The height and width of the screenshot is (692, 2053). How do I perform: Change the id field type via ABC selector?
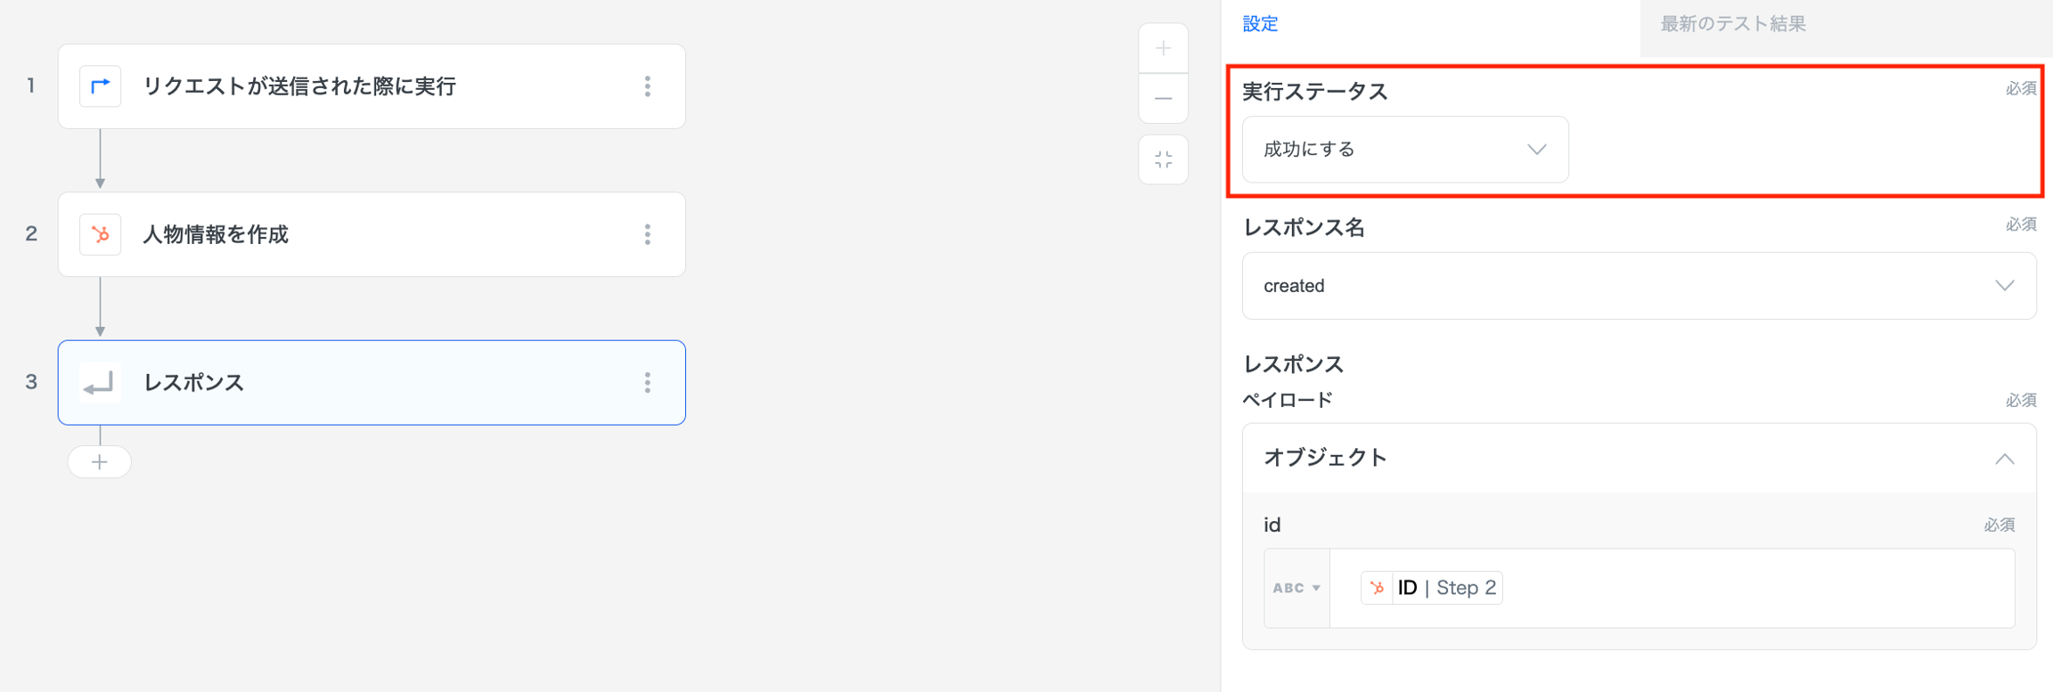[1296, 588]
